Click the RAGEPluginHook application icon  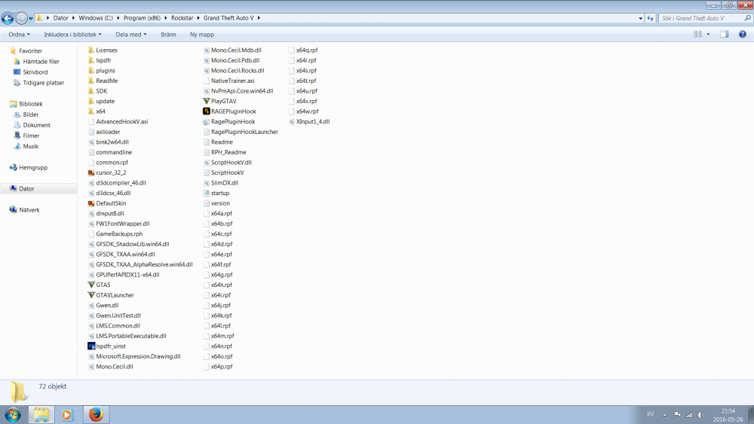(207, 111)
